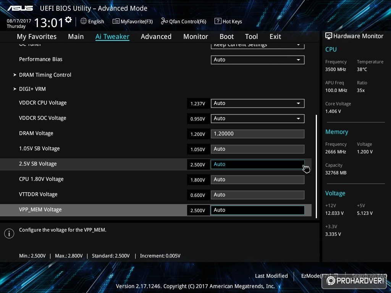Image resolution: width=391 pixels, height=293 pixels.
Task: Click the 12.033 V reading
Action: click(334, 213)
